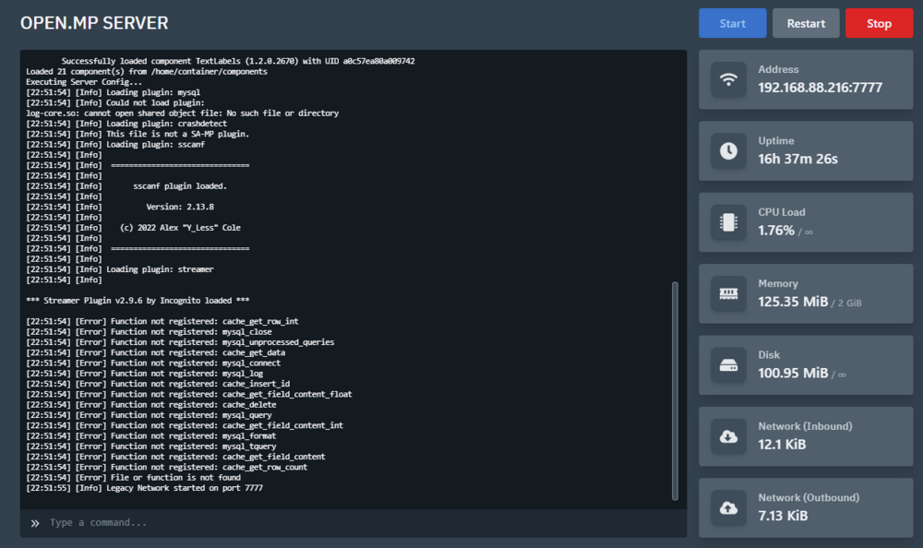
Task: Click the 'Function not registered: mysql_close' error
Action: tap(149, 331)
